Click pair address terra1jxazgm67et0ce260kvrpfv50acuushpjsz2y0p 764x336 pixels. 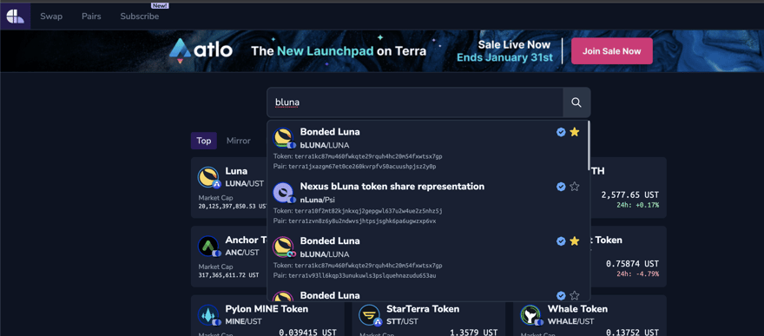coord(362,167)
